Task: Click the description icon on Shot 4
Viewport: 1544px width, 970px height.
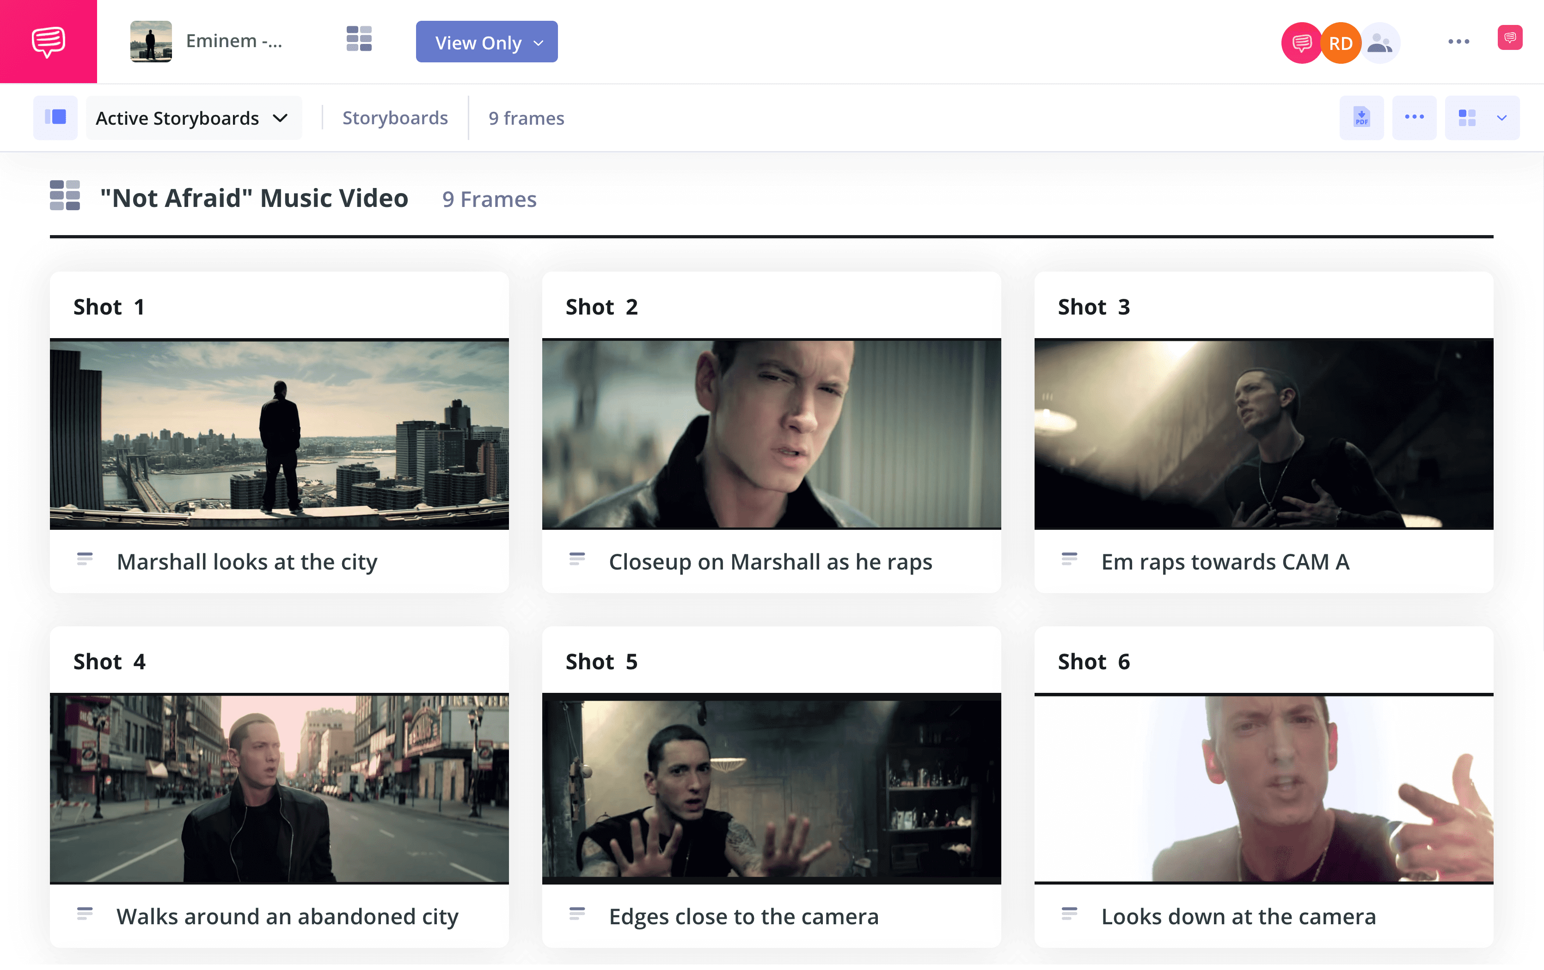Action: point(85,914)
